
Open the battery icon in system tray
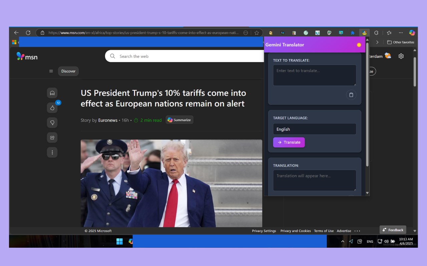tap(393, 241)
